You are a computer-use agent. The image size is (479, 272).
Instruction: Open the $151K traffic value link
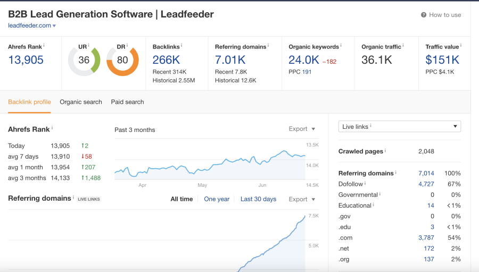click(442, 60)
